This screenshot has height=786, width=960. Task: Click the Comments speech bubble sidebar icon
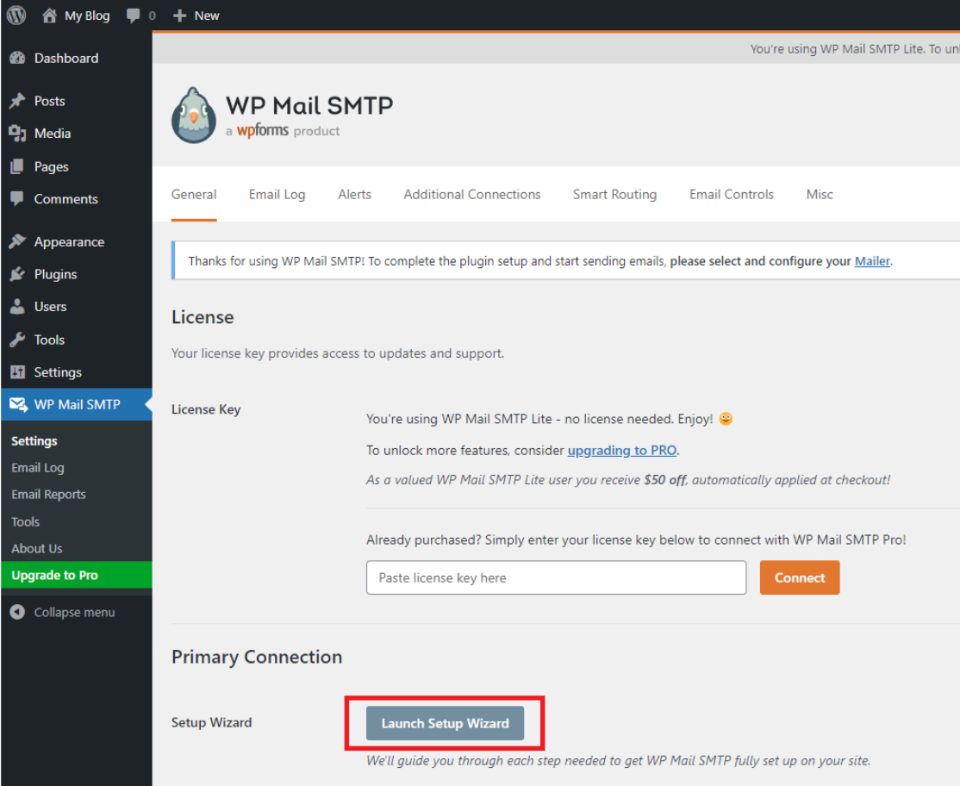18,199
